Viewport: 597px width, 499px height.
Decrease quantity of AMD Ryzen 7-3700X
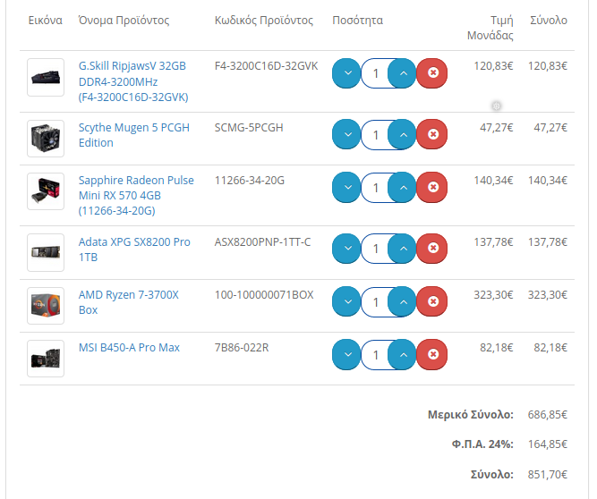pos(346,301)
